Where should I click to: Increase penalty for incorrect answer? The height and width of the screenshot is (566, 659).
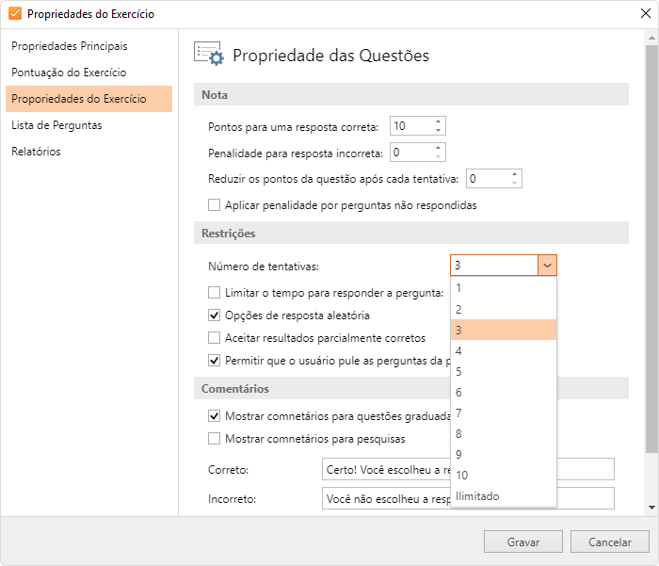tap(438, 148)
